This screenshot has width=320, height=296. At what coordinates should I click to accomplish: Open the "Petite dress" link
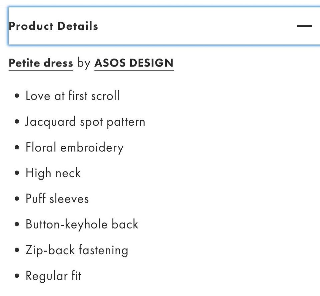41,63
